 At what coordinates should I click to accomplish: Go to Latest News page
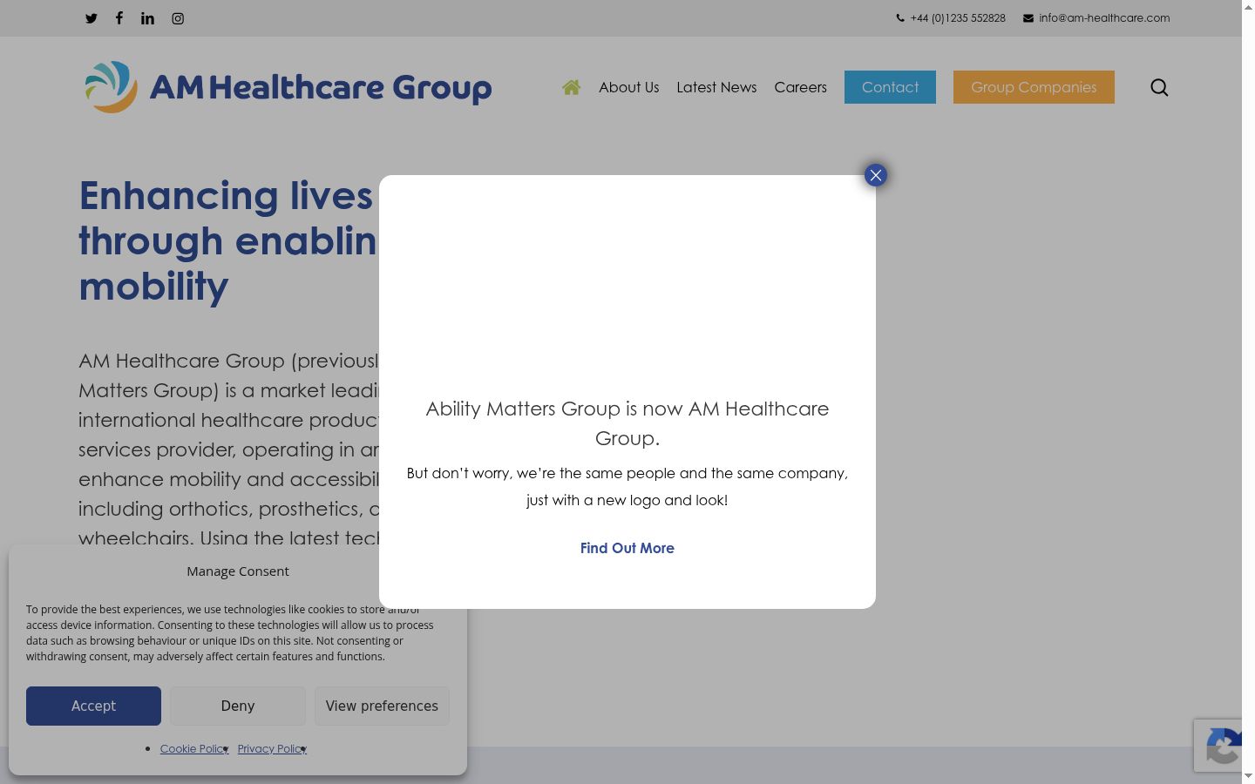tap(716, 87)
